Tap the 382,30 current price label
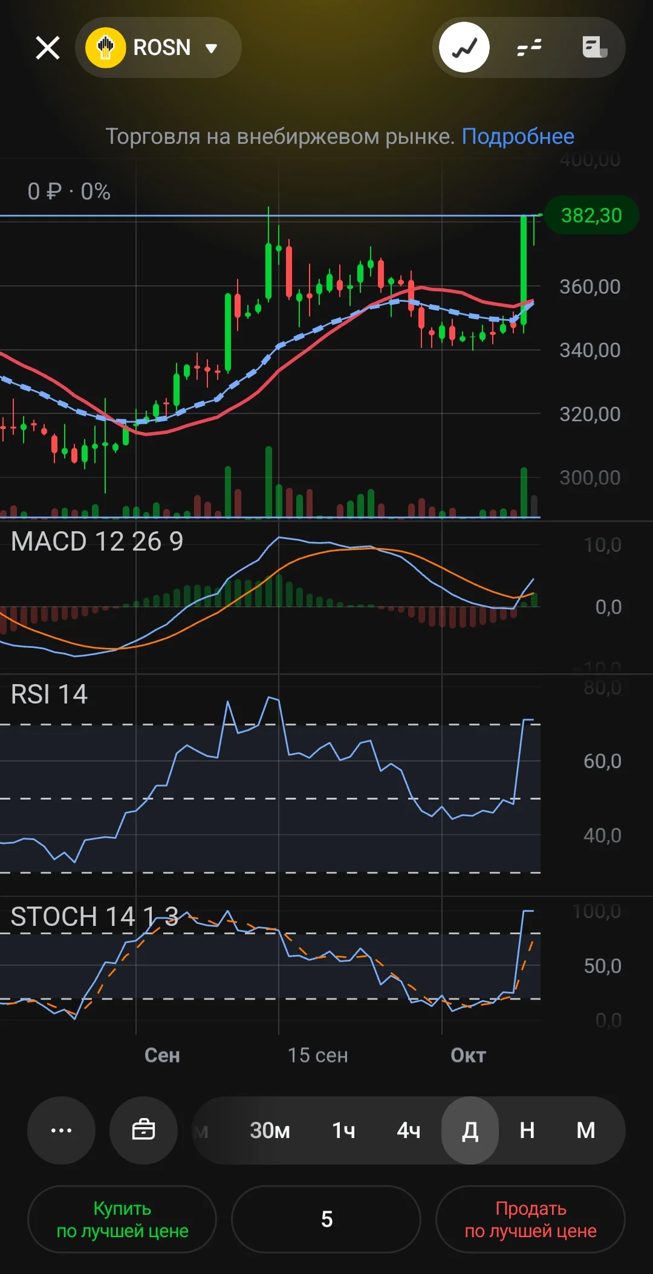The width and height of the screenshot is (653, 1274). pos(591,215)
